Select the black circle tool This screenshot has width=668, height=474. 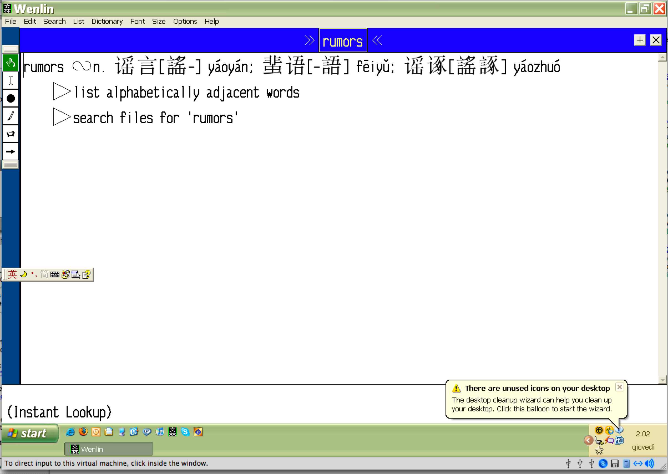(11, 98)
